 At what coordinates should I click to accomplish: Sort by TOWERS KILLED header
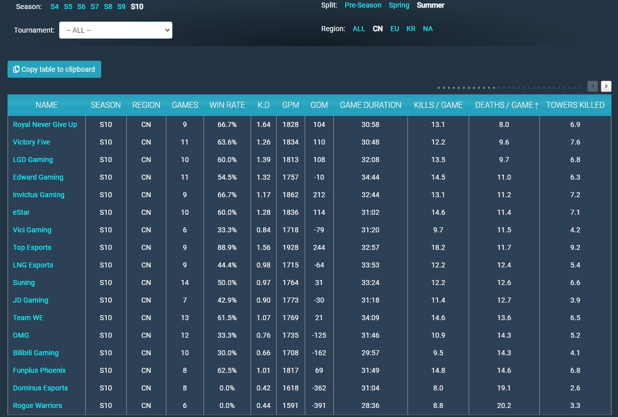click(575, 105)
